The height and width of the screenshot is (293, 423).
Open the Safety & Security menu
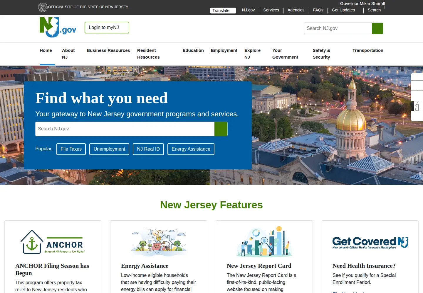(x=321, y=54)
